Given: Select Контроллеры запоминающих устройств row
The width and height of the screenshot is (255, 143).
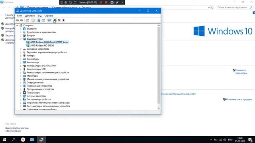Looking at the screenshot, I should pyautogui.click(x=48, y=72).
